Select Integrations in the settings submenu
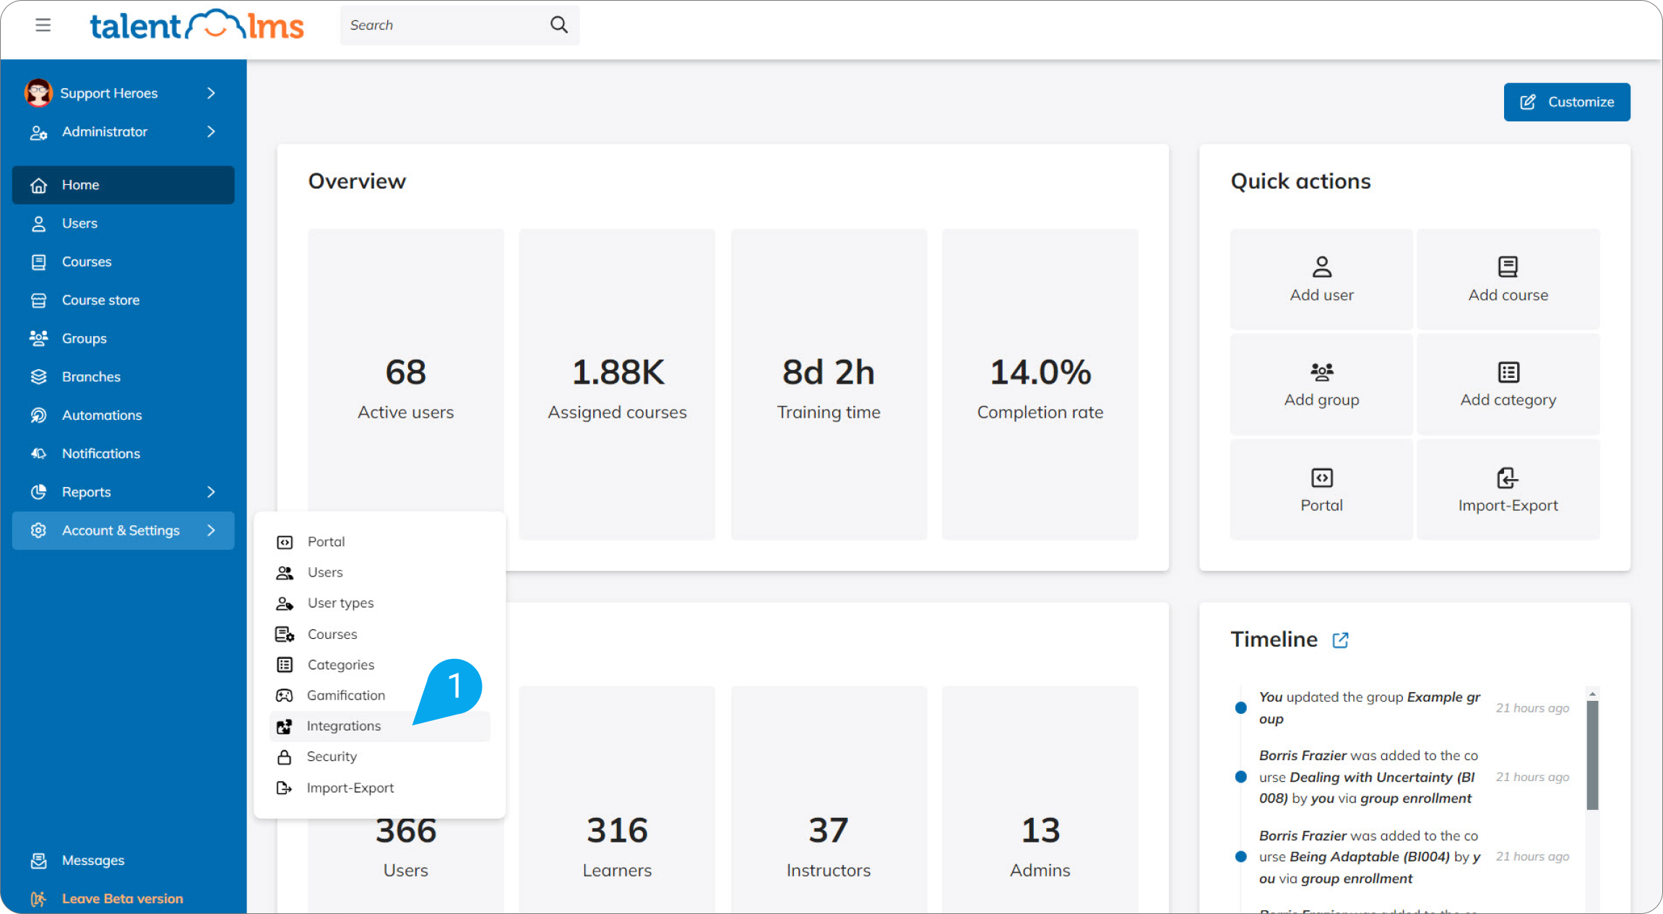This screenshot has width=1663, height=914. 344,726
